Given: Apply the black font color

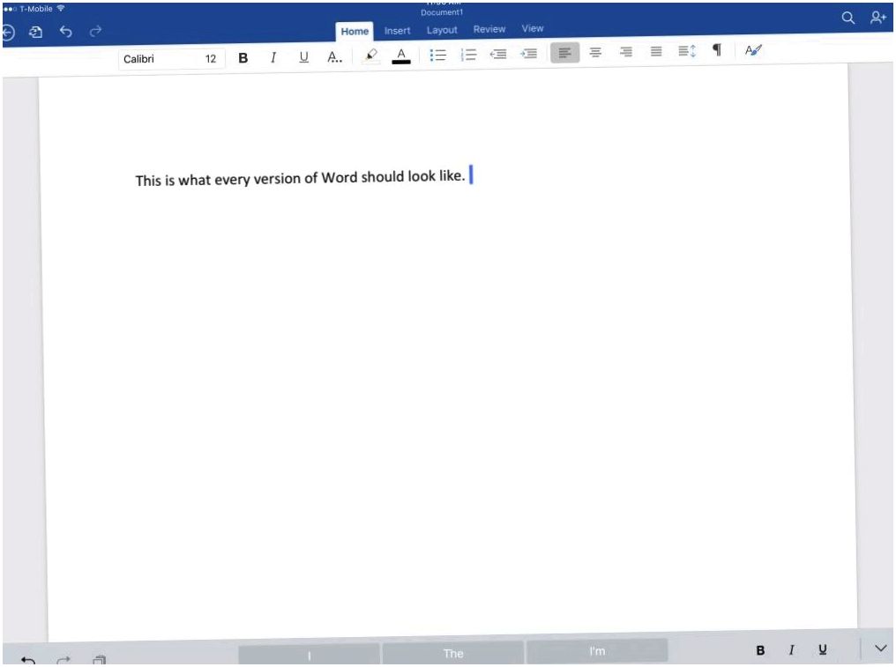Looking at the screenshot, I should tap(401, 56).
